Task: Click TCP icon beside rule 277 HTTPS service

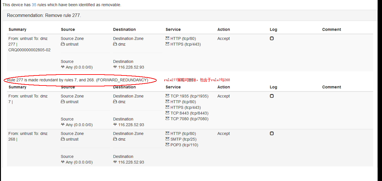Action: point(167,44)
